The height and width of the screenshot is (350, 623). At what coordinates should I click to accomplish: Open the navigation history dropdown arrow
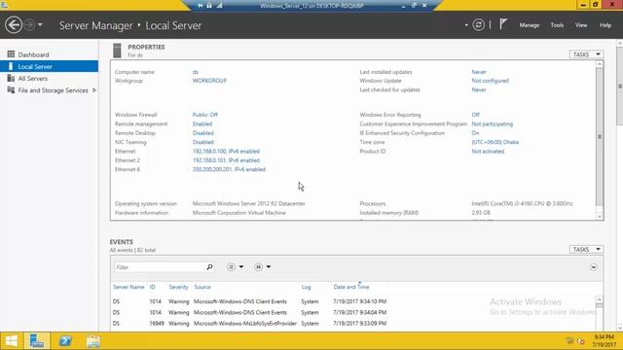[x=40, y=25]
